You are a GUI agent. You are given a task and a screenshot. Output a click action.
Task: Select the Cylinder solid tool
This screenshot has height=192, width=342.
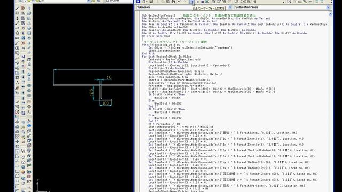[29, 33]
